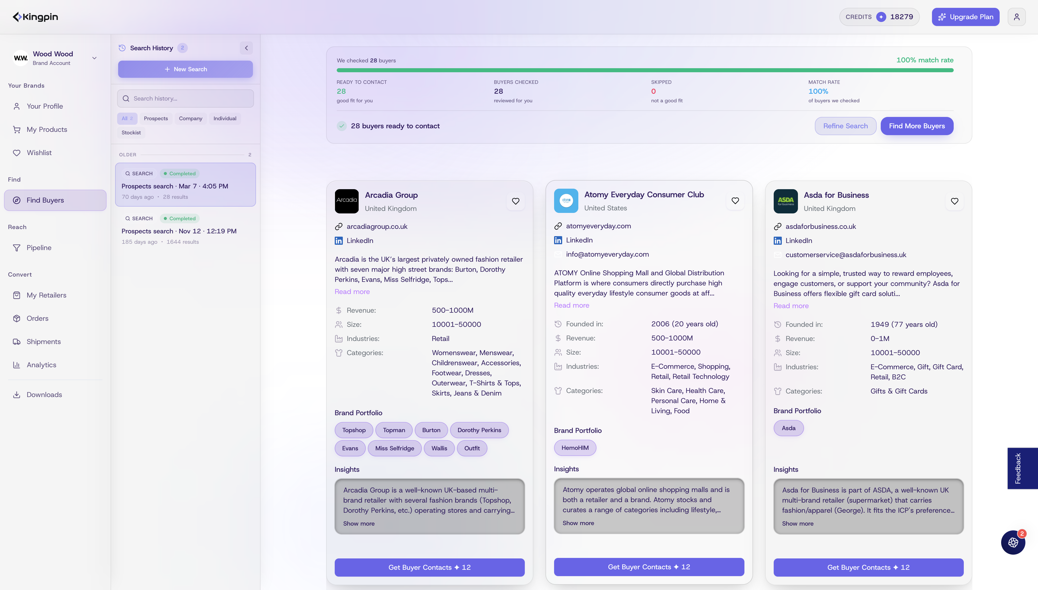The image size is (1038, 590).
Task: Open Atomy LinkedIn link
Action: pyautogui.click(x=579, y=240)
